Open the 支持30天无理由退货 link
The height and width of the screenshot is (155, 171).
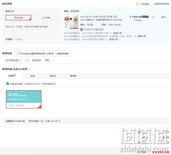click(94, 30)
